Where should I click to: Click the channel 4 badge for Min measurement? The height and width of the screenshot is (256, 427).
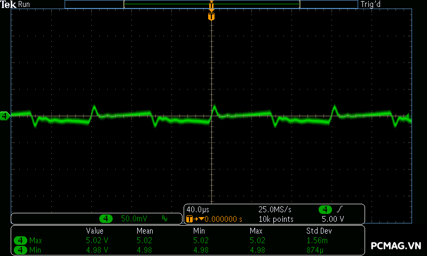click(x=21, y=250)
